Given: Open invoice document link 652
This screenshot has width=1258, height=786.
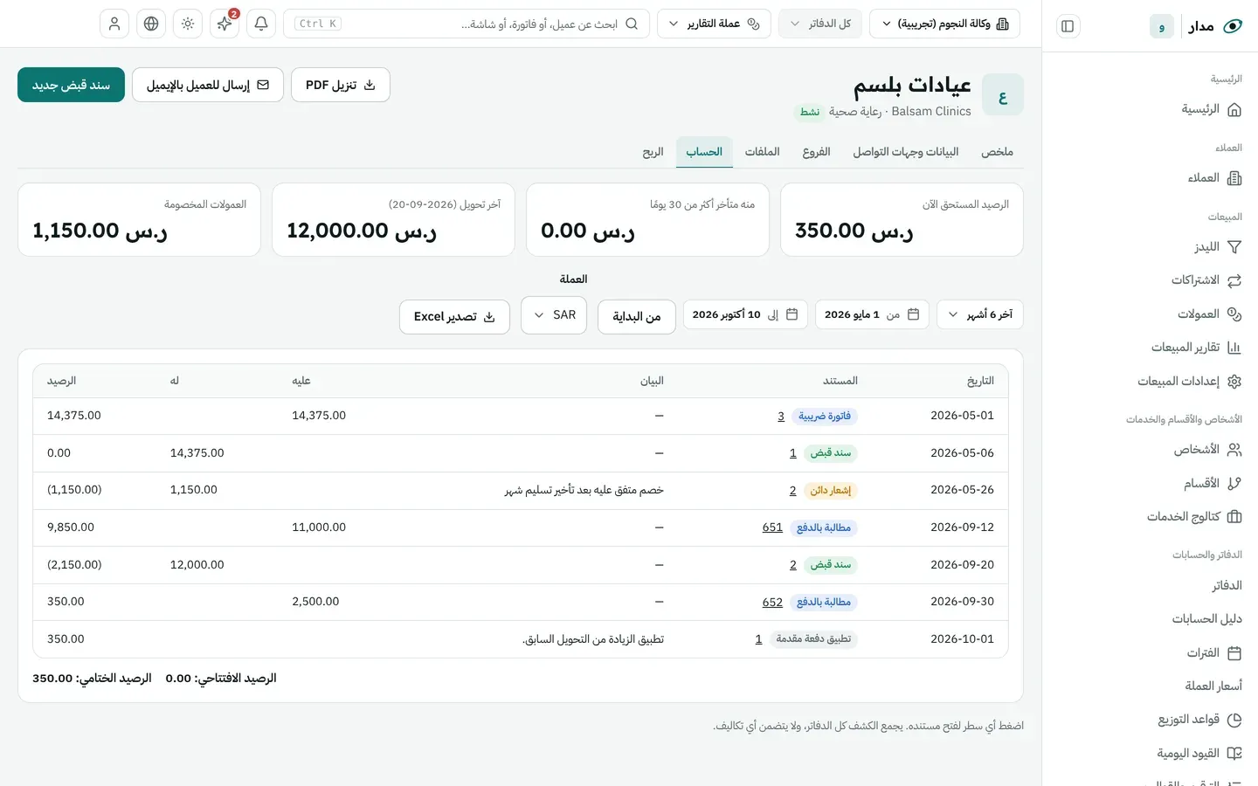Looking at the screenshot, I should 772,603.
